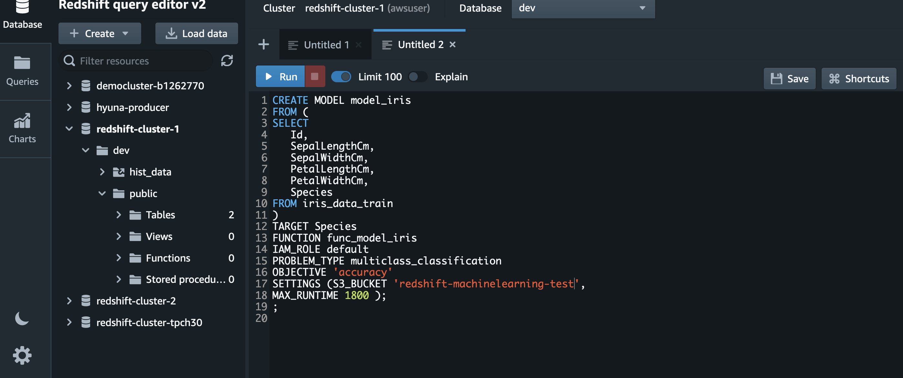Viewport: 903px width, 378px height.
Task: Expand the Create dropdown menu
Action: coord(100,34)
